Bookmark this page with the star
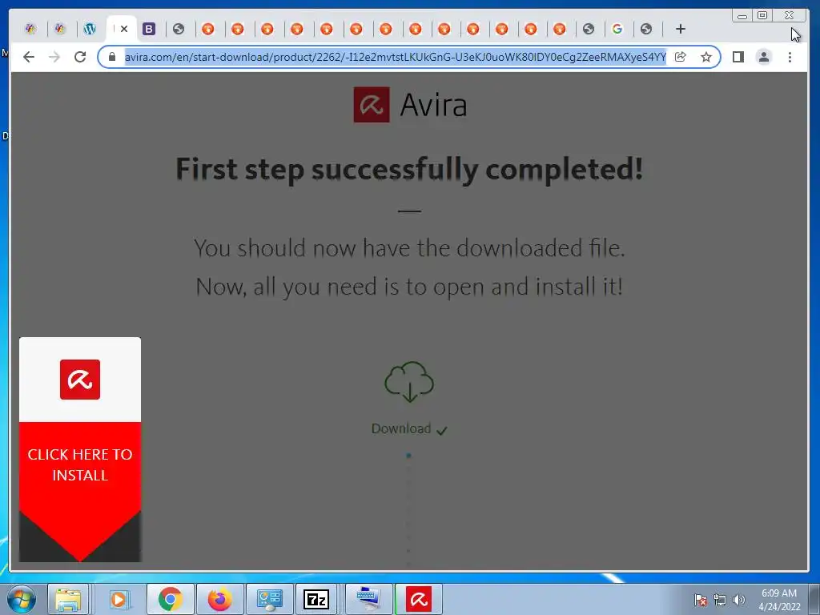The height and width of the screenshot is (615, 820). tap(706, 57)
